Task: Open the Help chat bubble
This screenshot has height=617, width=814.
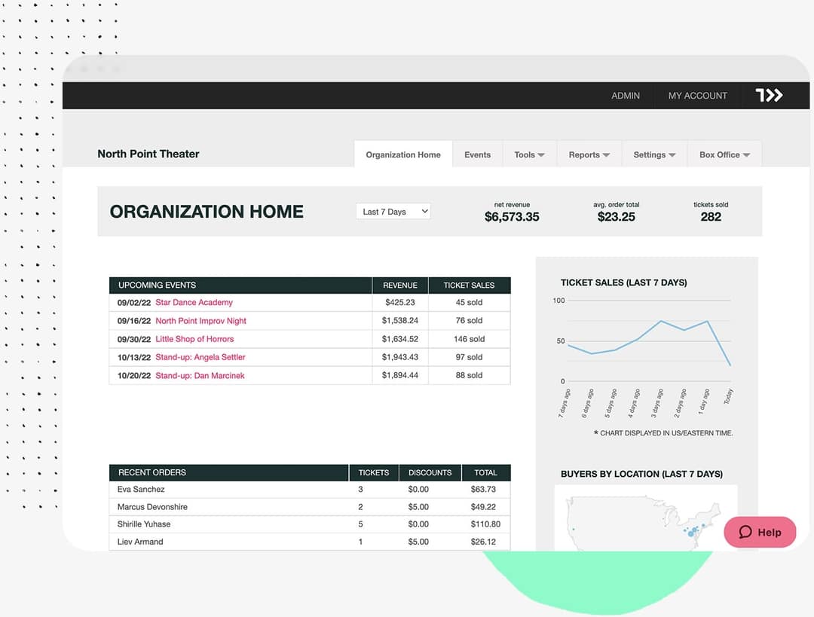Action: pos(760,532)
